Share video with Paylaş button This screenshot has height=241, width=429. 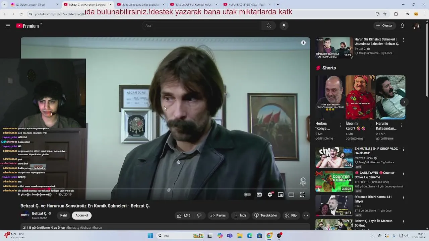pyautogui.click(x=218, y=216)
